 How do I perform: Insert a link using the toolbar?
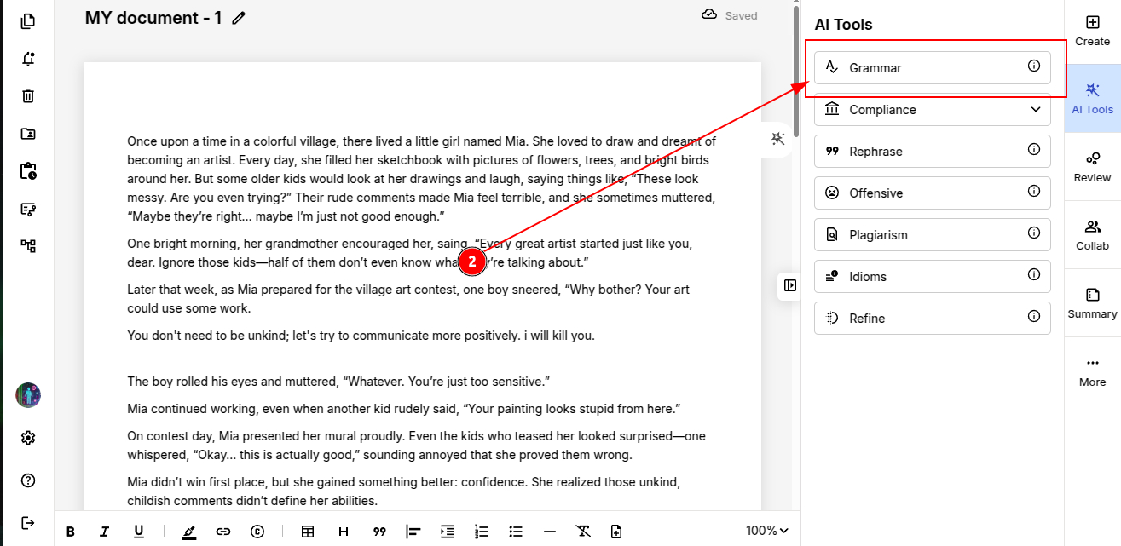(223, 532)
